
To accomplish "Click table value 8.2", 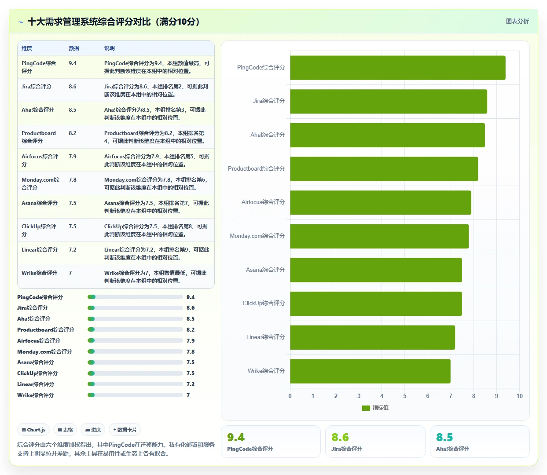I will [x=73, y=133].
